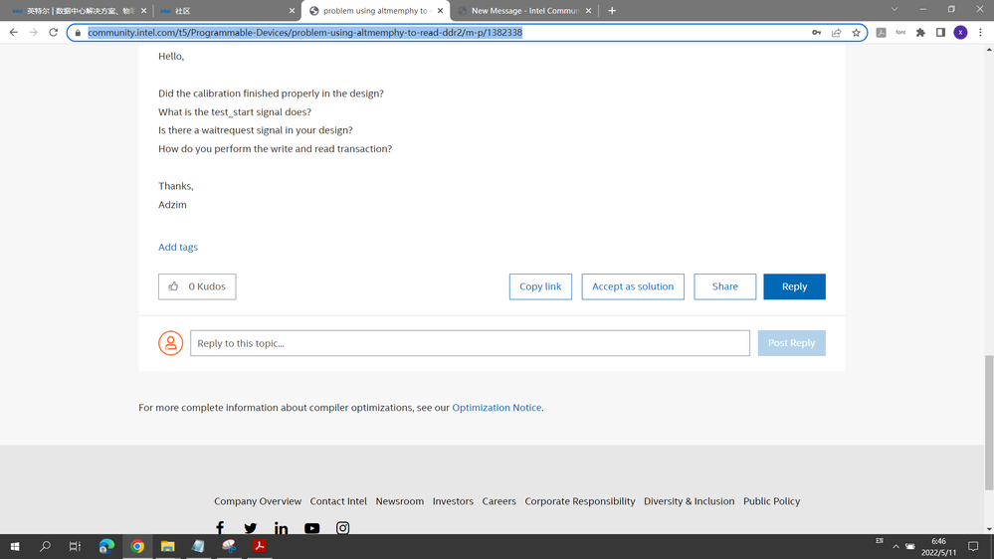The height and width of the screenshot is (559, 994).
Task: Go forward to the next page
Action: (x=33, y=32)
